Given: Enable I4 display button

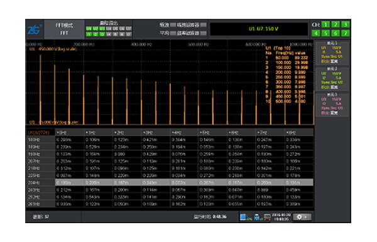Looking at the screenshot, I should pyautogui.click(x=109, y=35).
